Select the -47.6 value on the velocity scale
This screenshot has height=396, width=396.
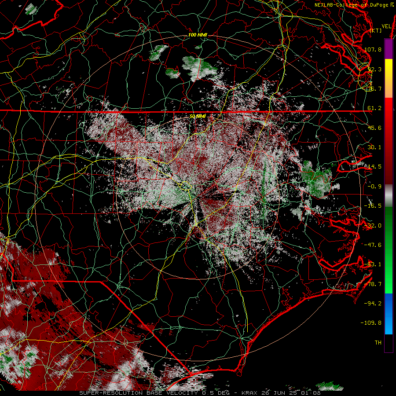click(373, 245)
